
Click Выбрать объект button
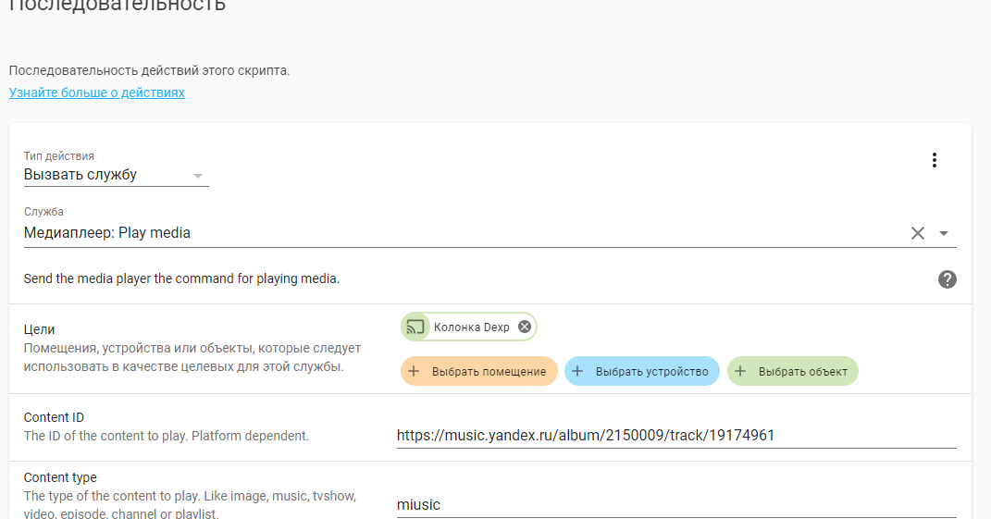point(793,371)
